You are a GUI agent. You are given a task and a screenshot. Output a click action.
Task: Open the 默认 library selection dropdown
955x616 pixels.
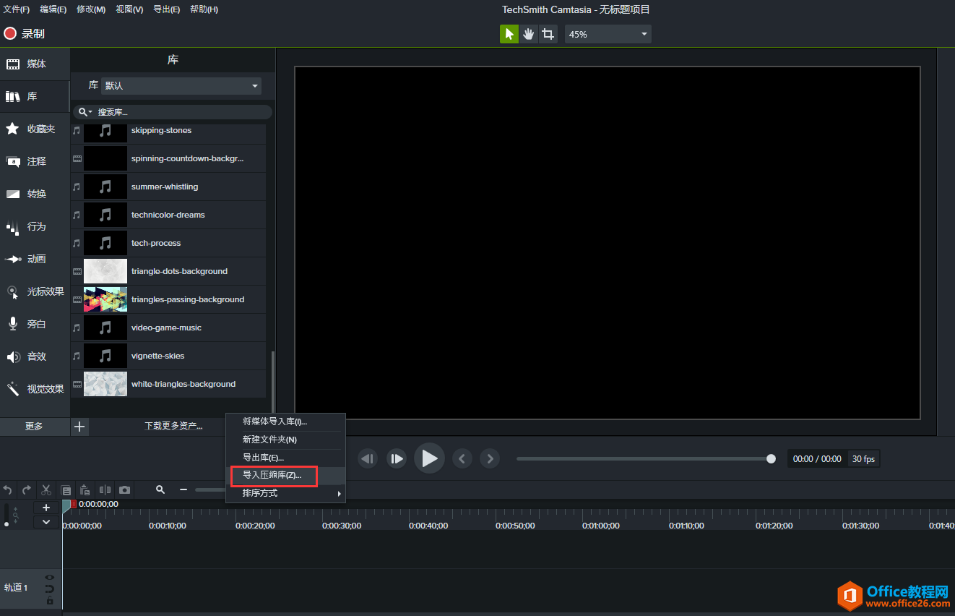[182, 85]
